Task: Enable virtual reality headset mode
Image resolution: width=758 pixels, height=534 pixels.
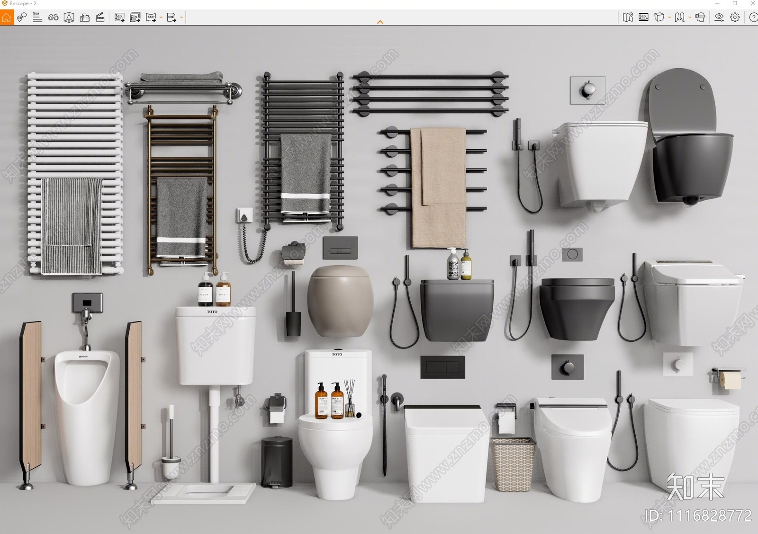Action: click(x=700, y=18)
